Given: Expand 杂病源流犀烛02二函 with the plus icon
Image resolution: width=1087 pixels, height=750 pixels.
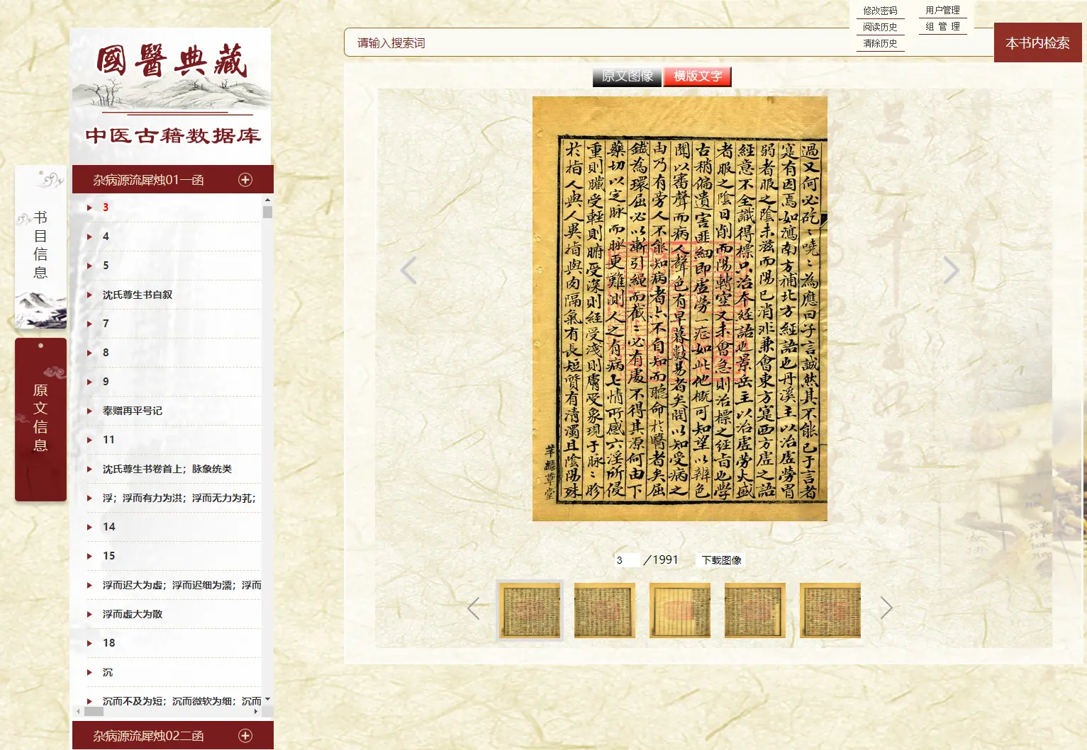Looking at the screenshot, I should click(245, 736).
